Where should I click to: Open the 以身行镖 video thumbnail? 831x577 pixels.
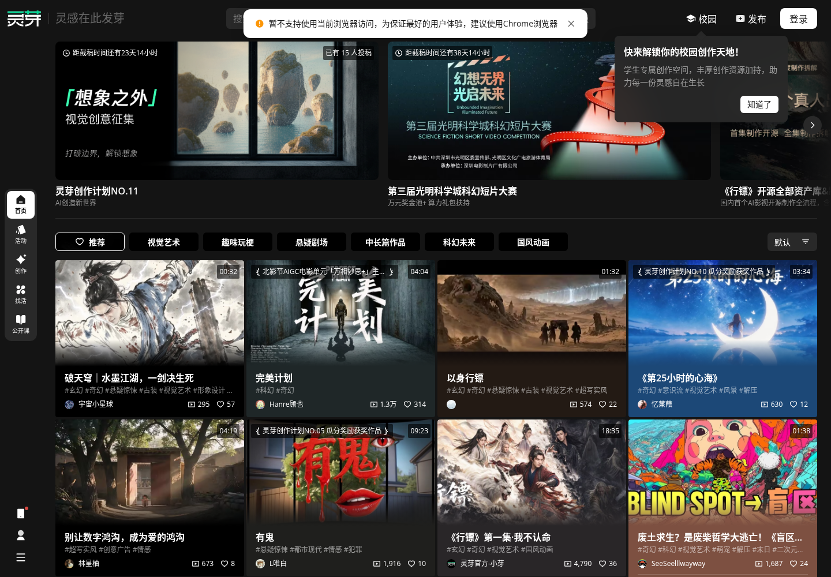[531, 312]
